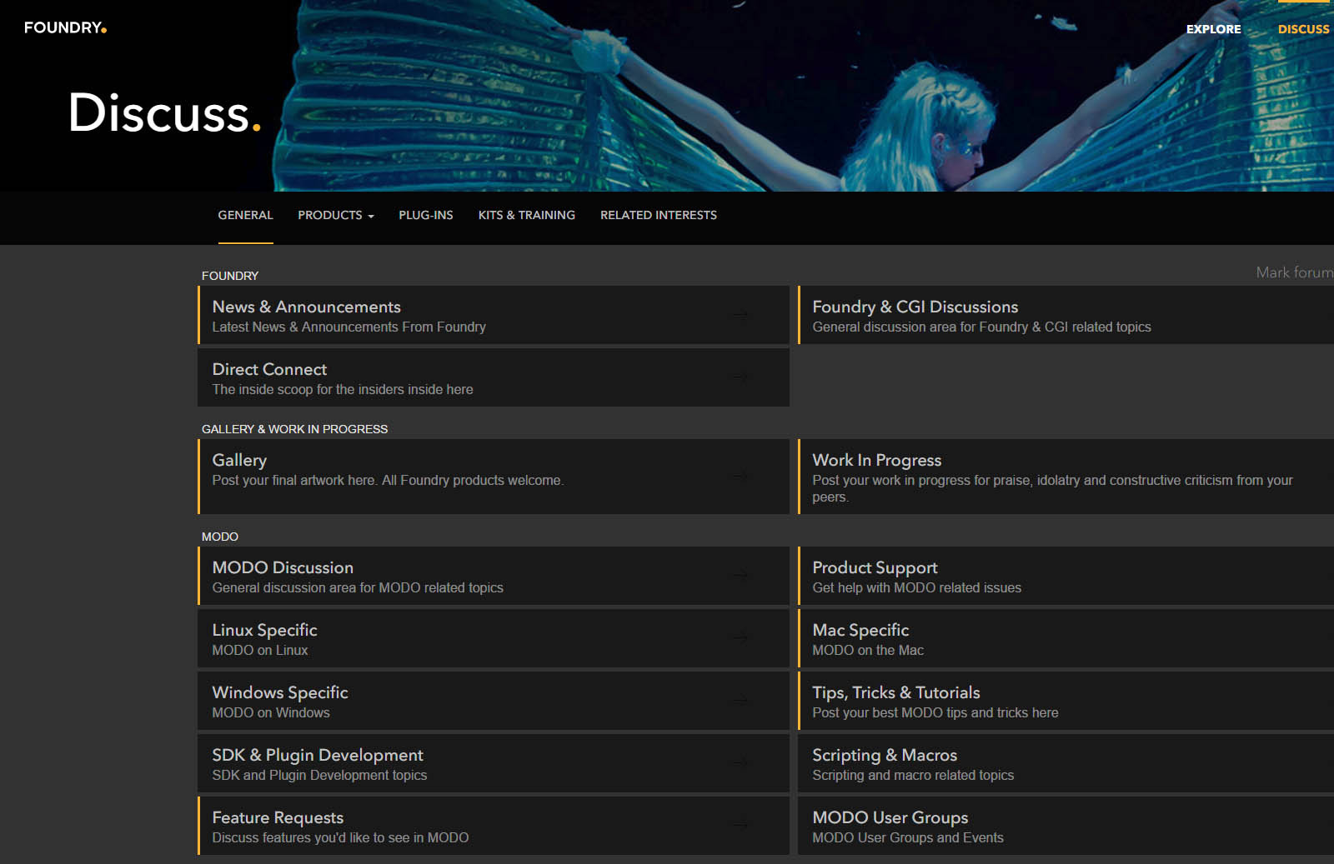Open the Kits & Training tab
This screenshot has width=1334, height=864.
pyautogui.click(x=527, y=215)
